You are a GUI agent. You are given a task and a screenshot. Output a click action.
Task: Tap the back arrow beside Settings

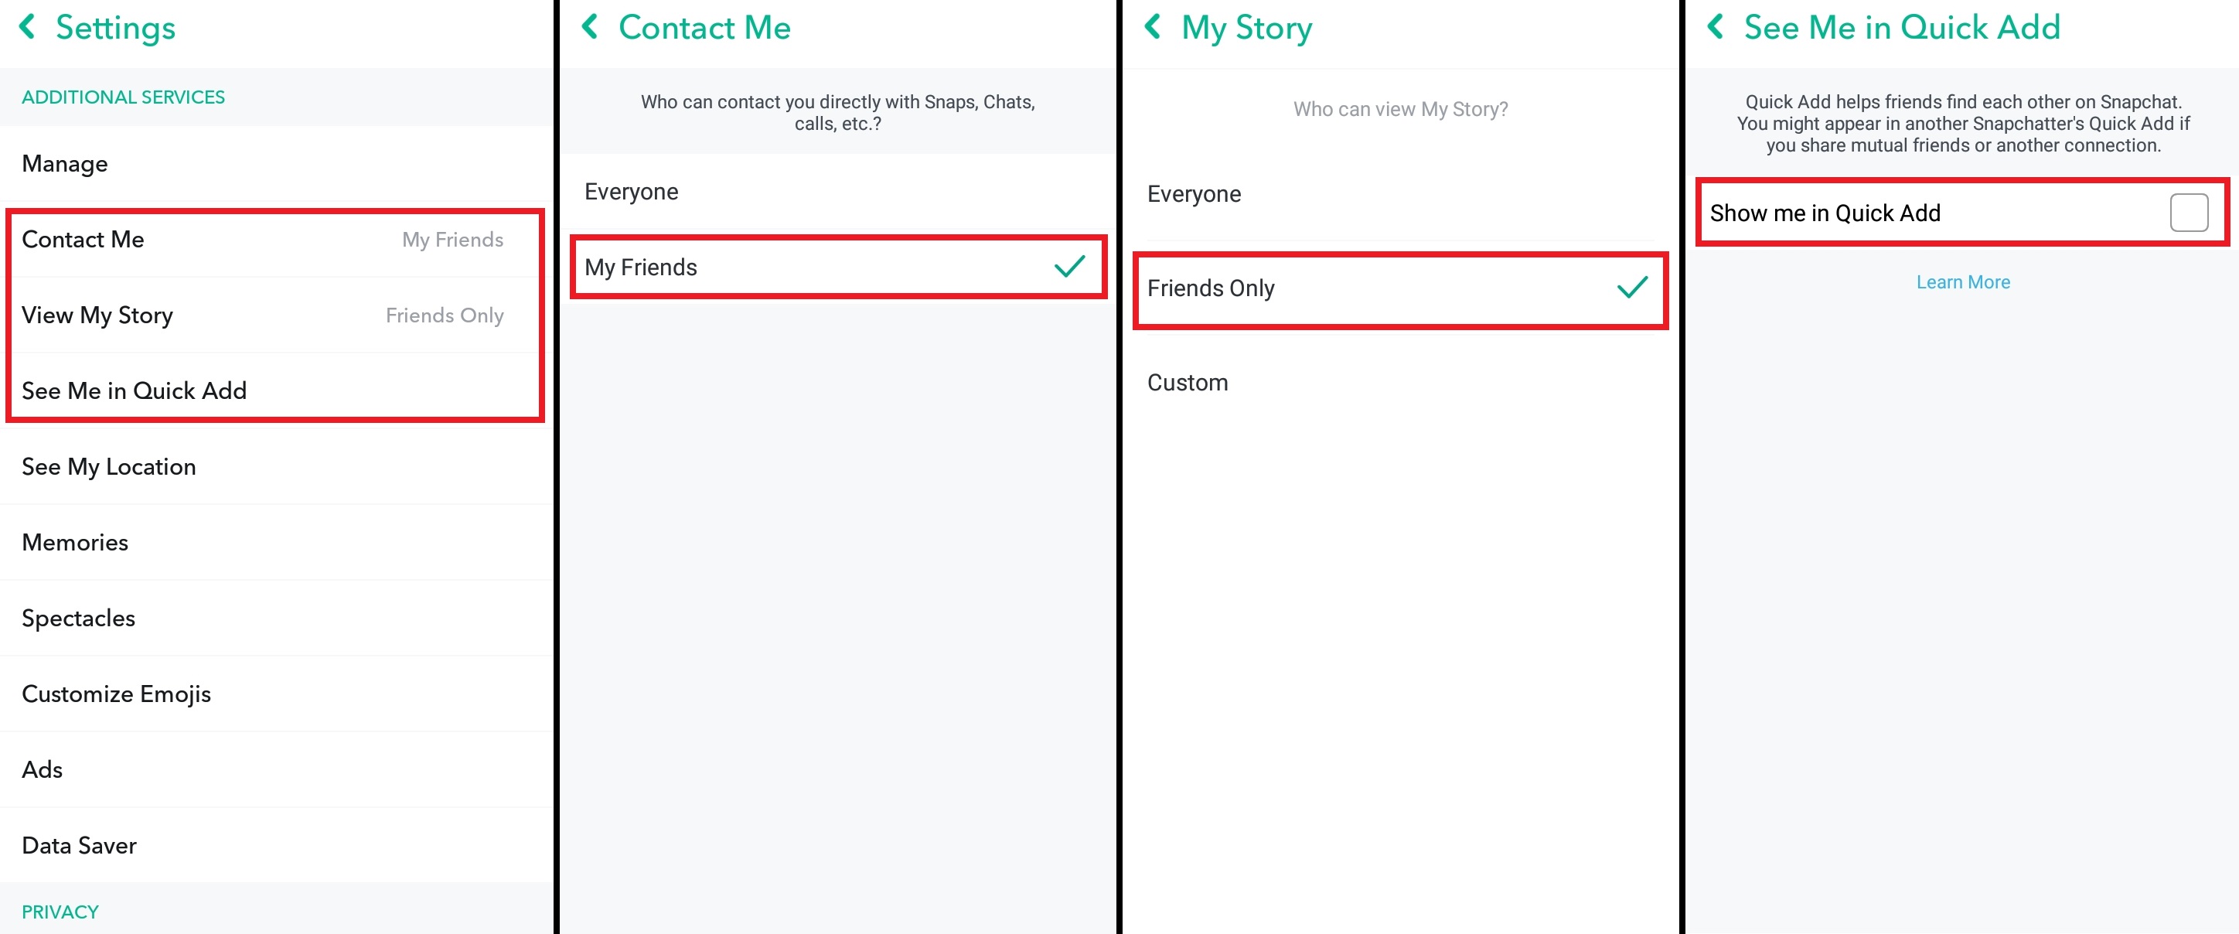(x=28, y=27)
